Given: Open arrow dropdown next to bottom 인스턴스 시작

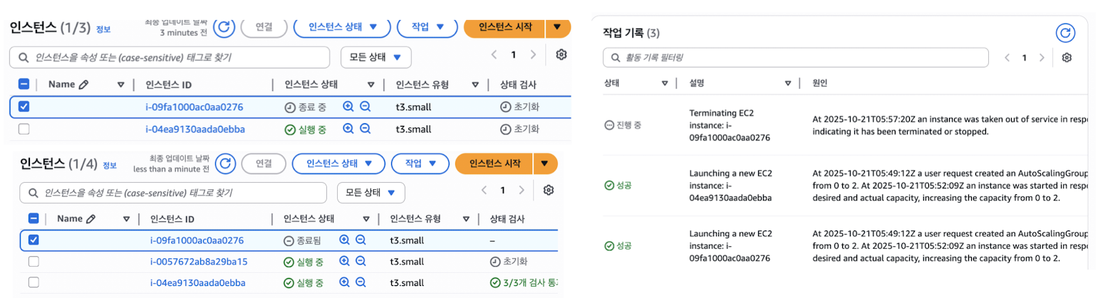Looking at the screenshot, I should (x=544, y=164).
